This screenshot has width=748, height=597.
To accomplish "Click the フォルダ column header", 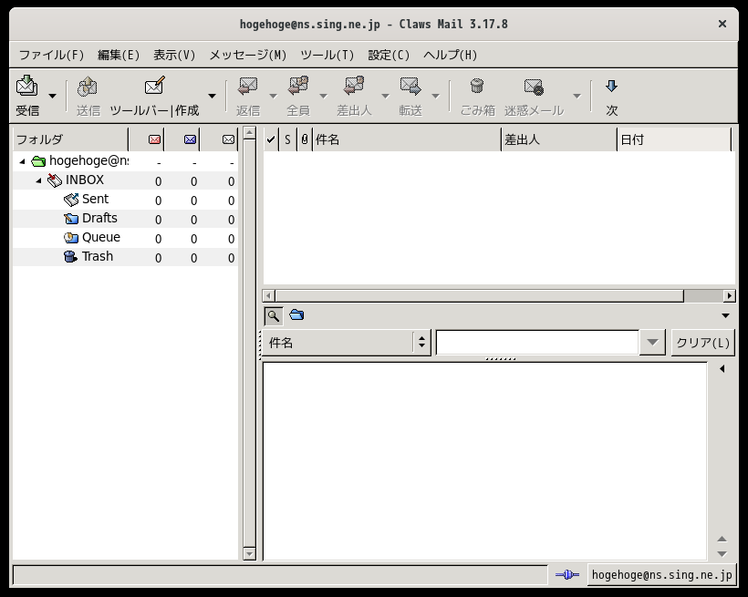I will click(x=70, y=139).
